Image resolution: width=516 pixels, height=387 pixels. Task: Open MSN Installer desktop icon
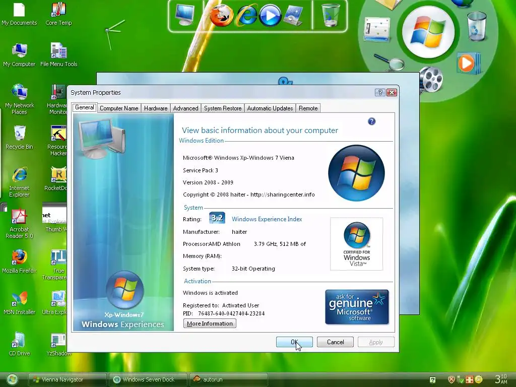[x=19, y=303]
